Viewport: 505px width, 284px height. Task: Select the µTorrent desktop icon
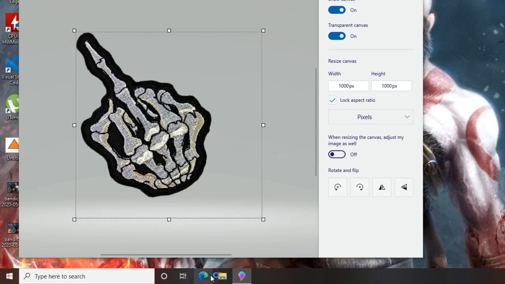coord(12,107)
